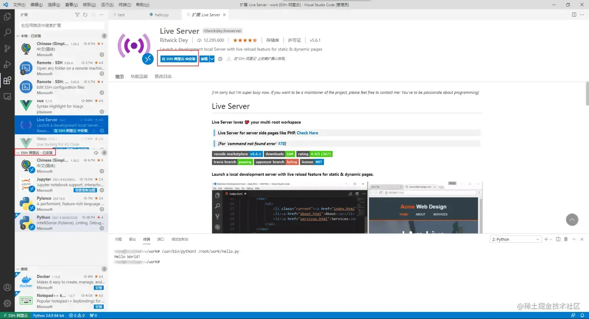
Task: Open the Remote Explorer in the Activity Bar
Action: tap(7, 97)
